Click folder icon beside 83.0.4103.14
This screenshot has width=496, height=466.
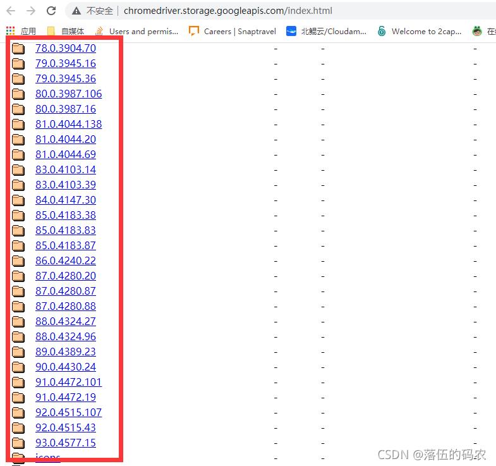coord(18,170)
